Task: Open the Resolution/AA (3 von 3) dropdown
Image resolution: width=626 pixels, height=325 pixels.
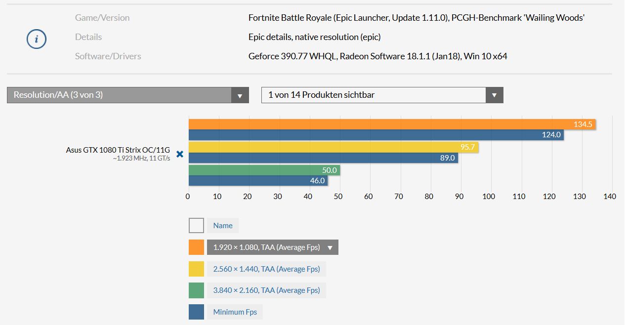Action: [128, 95]
